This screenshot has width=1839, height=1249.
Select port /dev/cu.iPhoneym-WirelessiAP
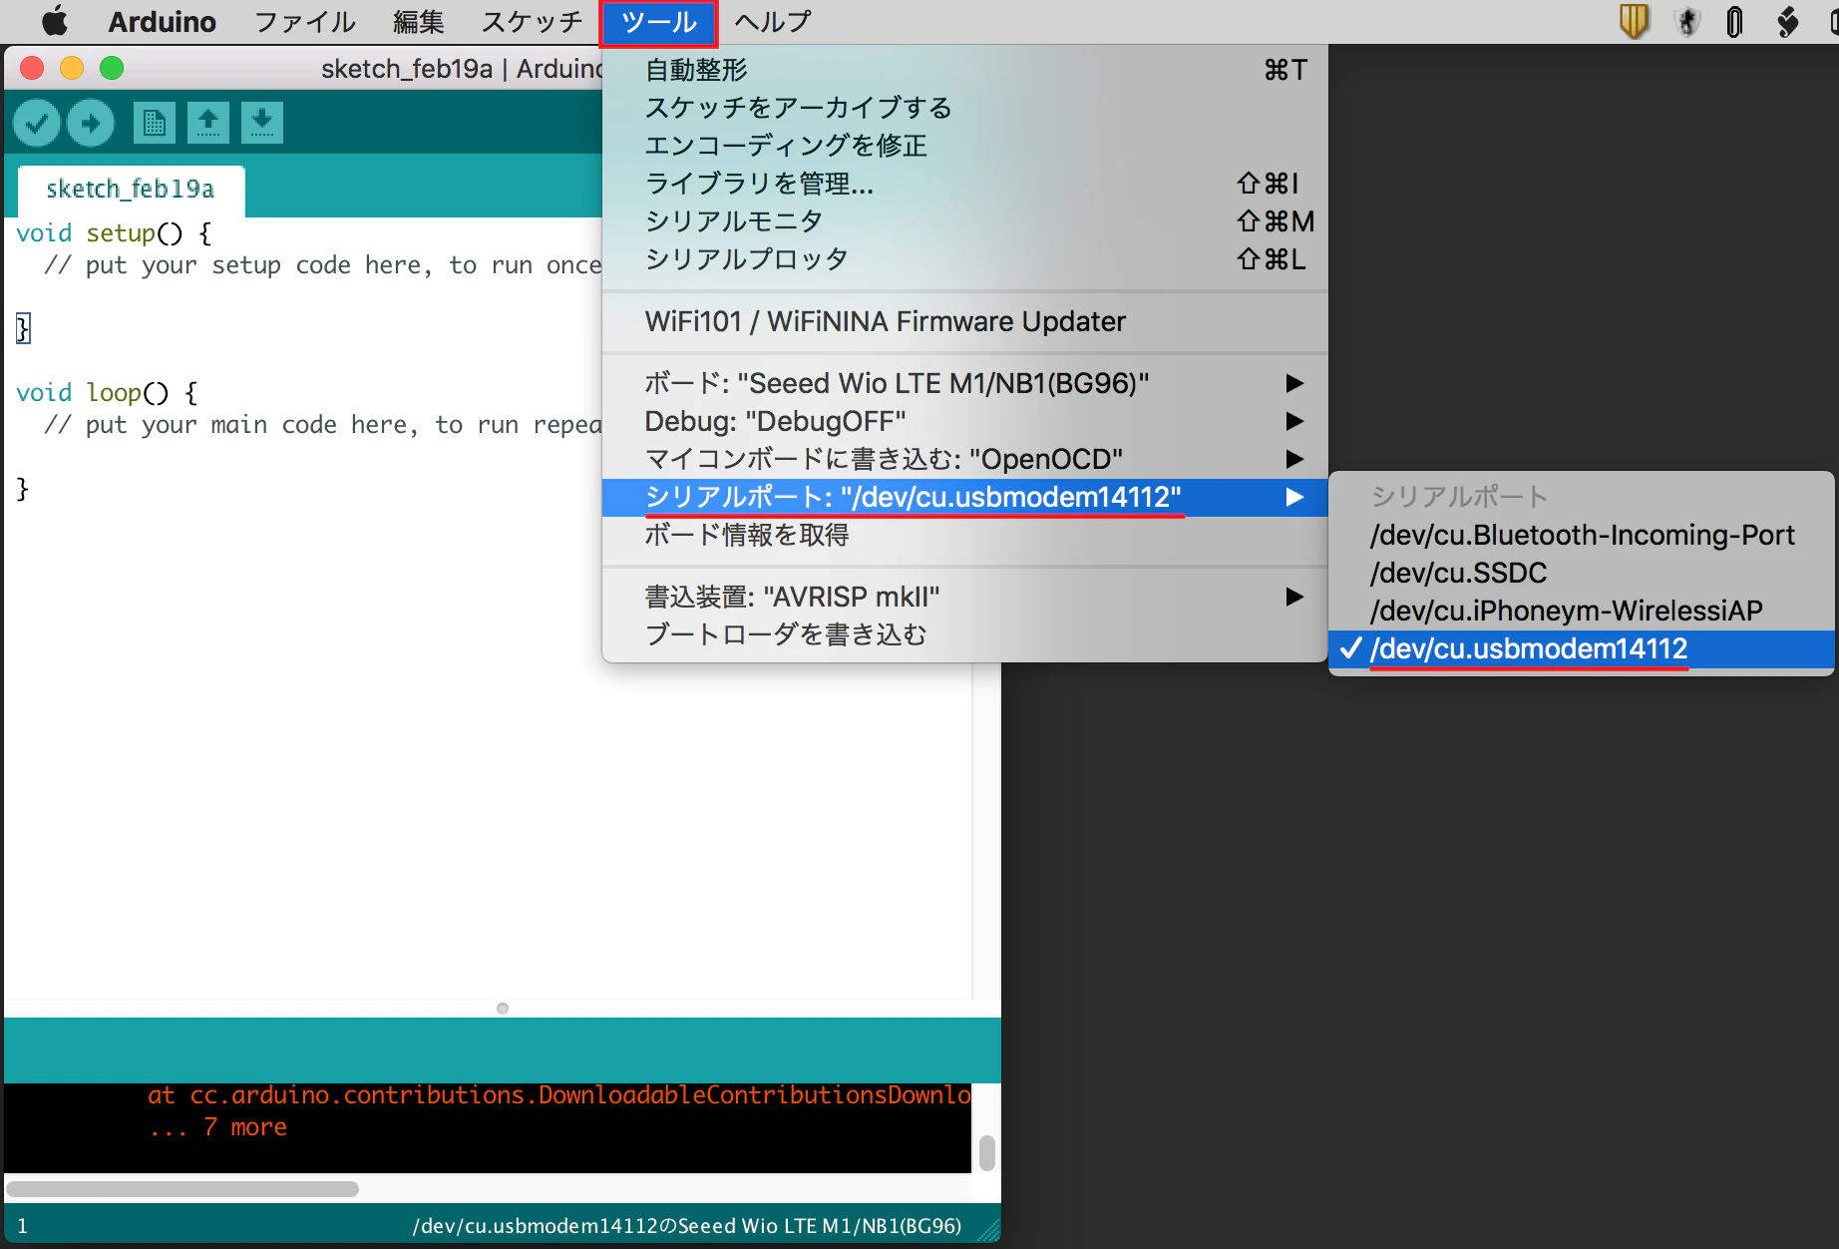1582,611
